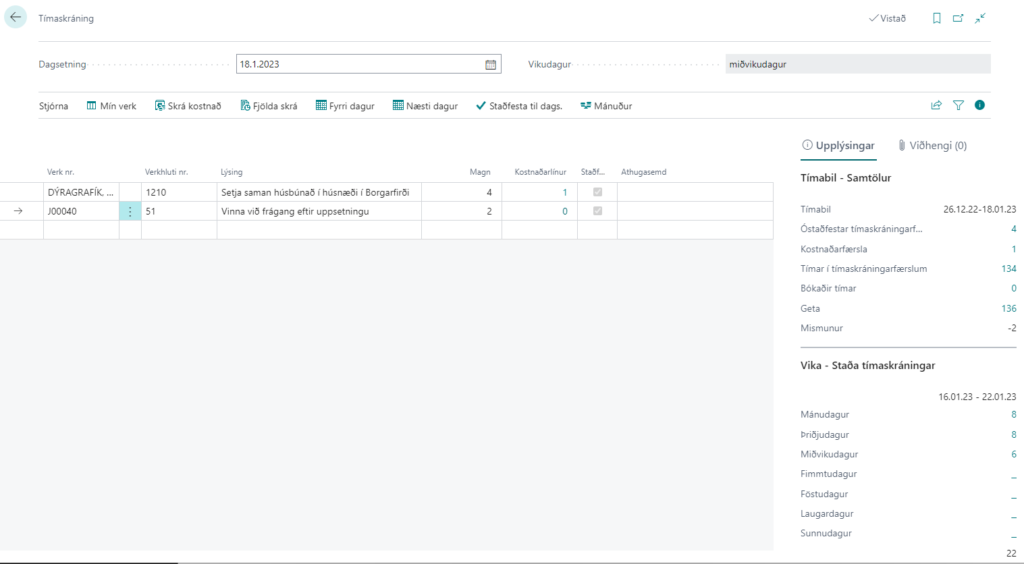Image resolution: width=1024 pixels, height=564 pixels.
Task: Click the Dagsetning date input field
Action: 358,64
